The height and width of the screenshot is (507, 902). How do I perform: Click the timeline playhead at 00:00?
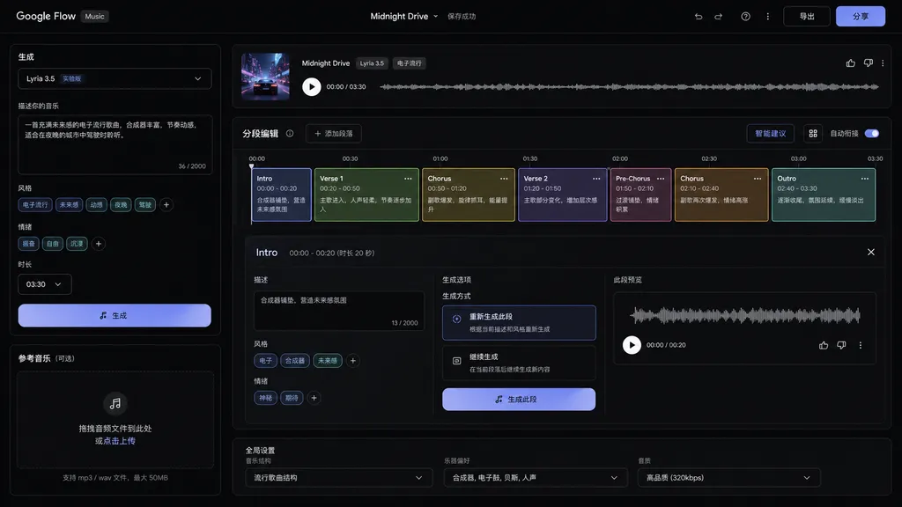coord(251,166)
